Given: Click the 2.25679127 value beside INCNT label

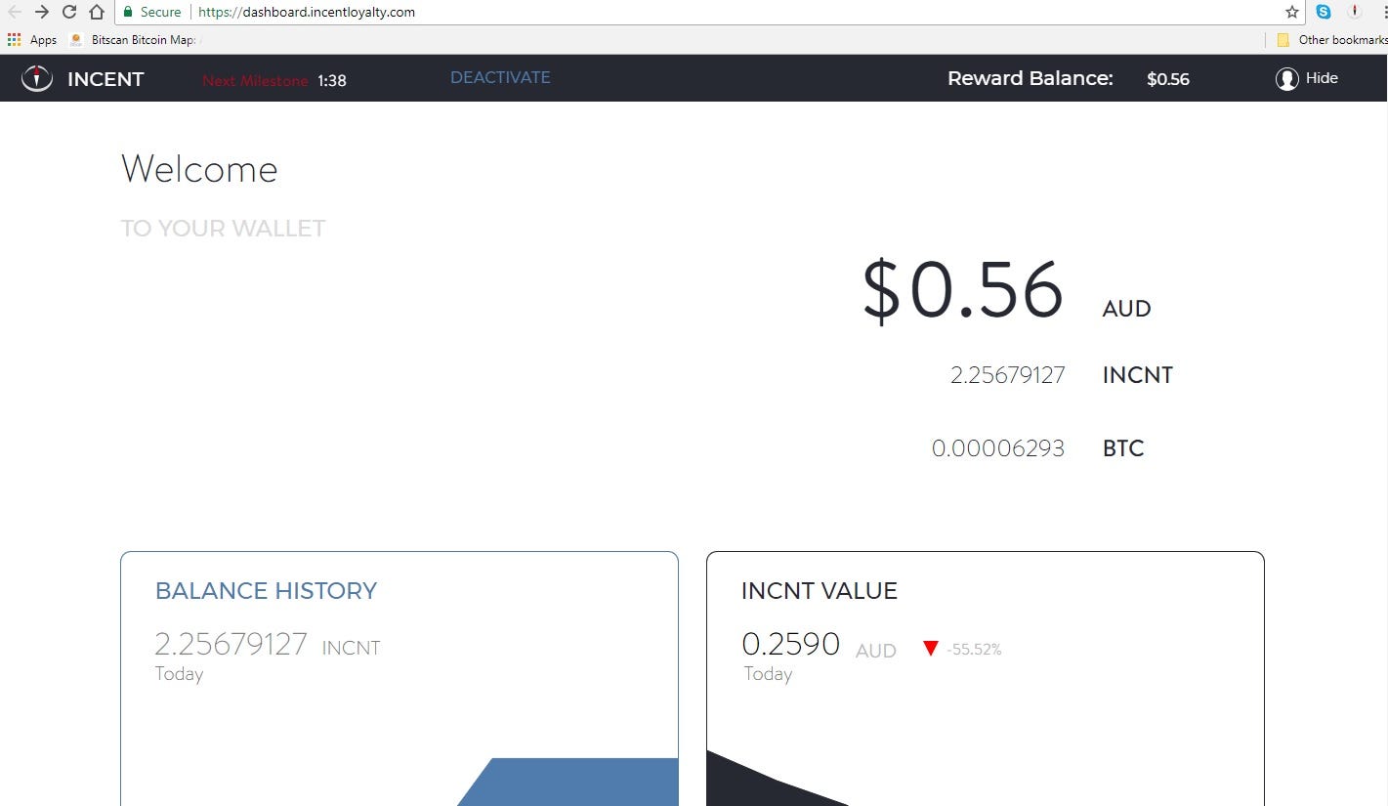Looking at the screenshot, I should pyautogui.click(x=1007, y=375).
